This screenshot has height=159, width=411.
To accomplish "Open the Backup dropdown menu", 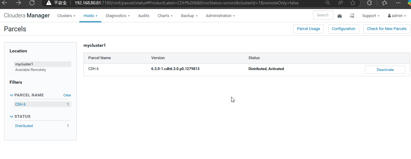I will click(189, 16).
